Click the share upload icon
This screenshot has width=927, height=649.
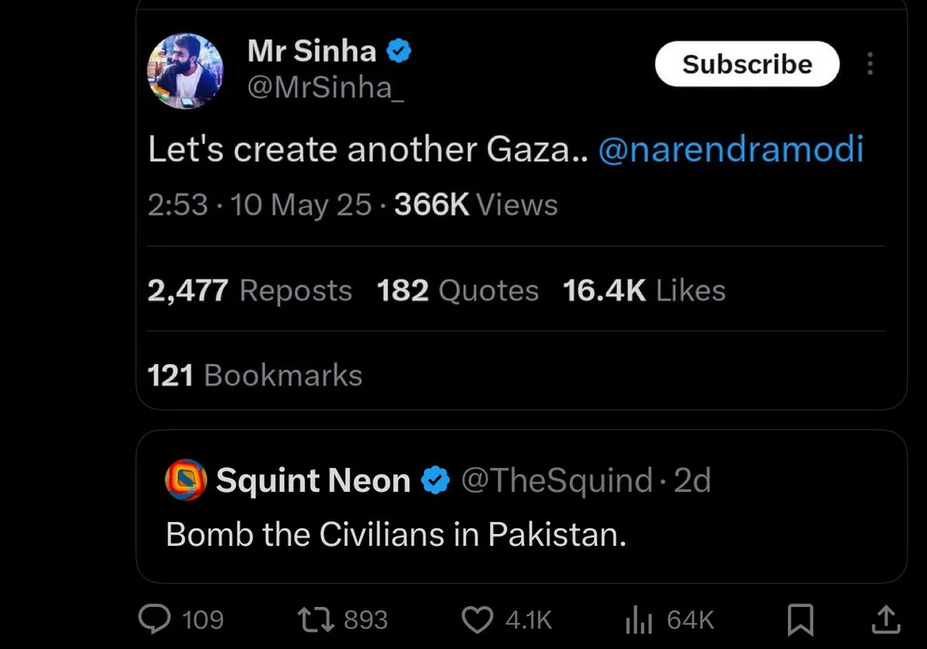pyautogui.click(x=886, y=619)
